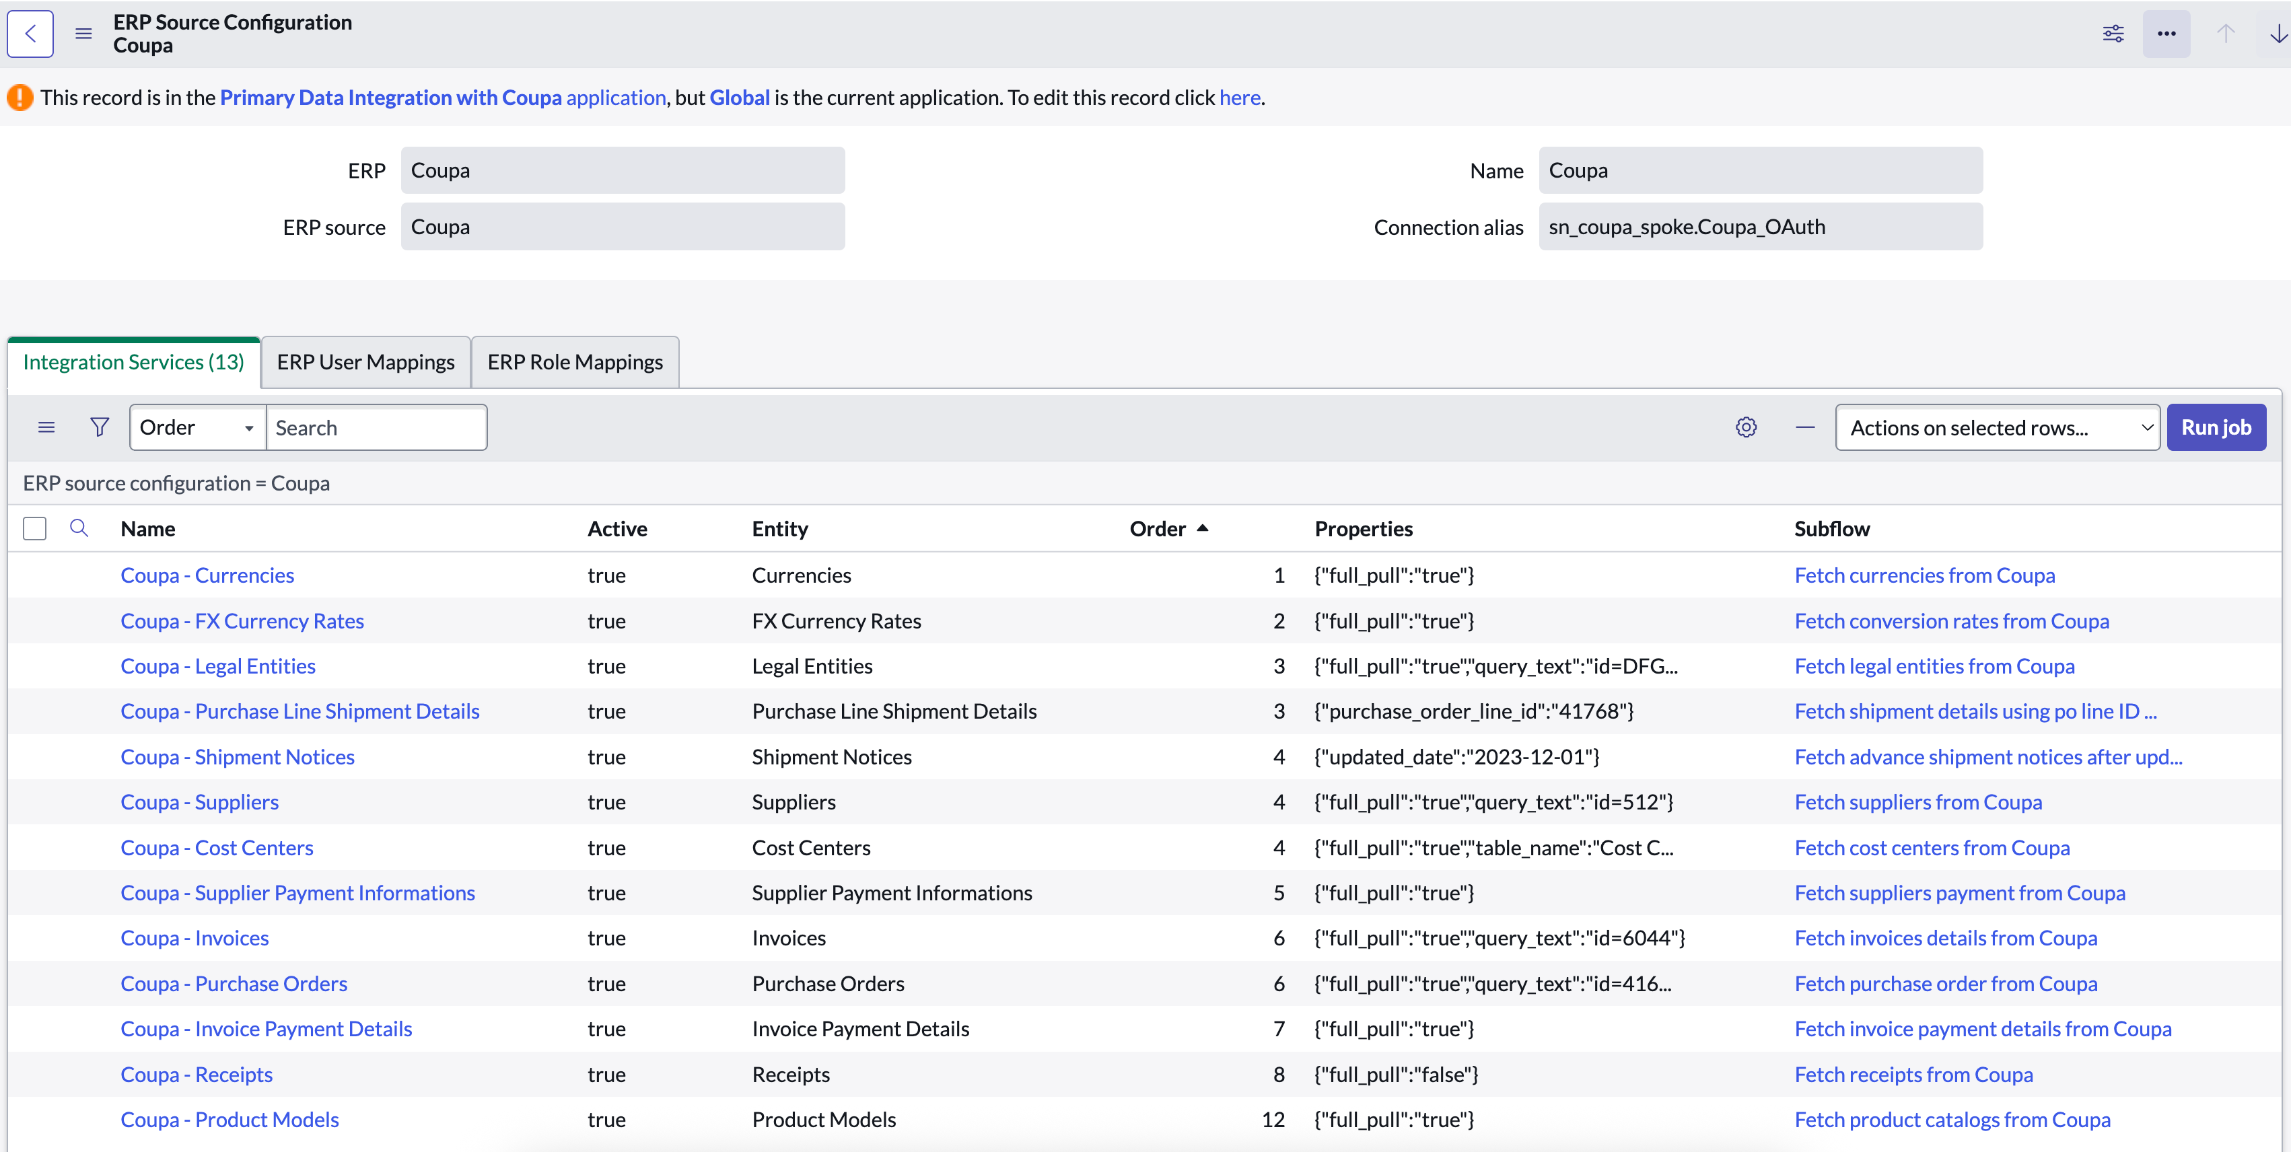Open Order search field dropdown
2291x1152 pixels.
point(197,427)
